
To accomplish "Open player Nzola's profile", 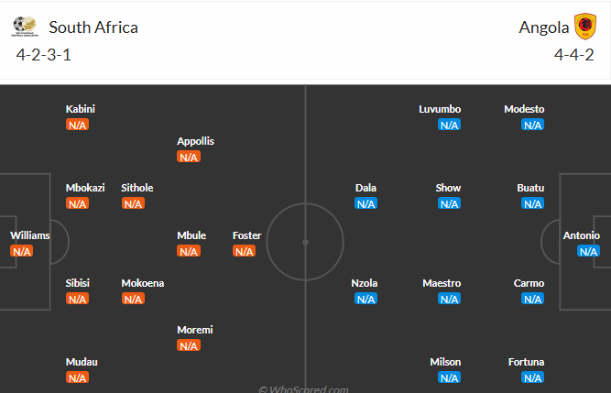I will (365, 283).
